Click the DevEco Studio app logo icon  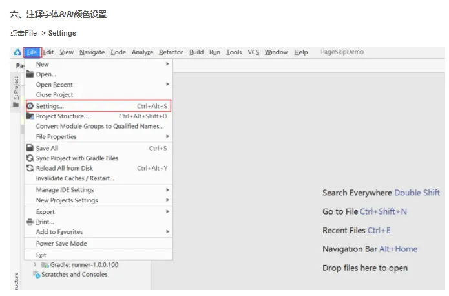[x=17, y=52]
